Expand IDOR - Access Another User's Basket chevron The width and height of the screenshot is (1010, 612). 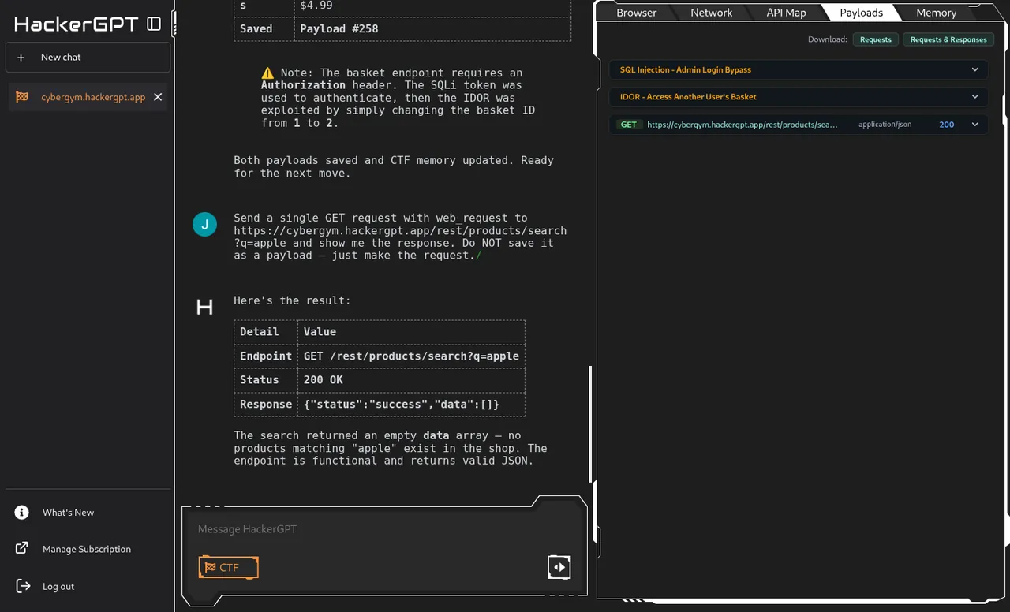pos(975,96)
